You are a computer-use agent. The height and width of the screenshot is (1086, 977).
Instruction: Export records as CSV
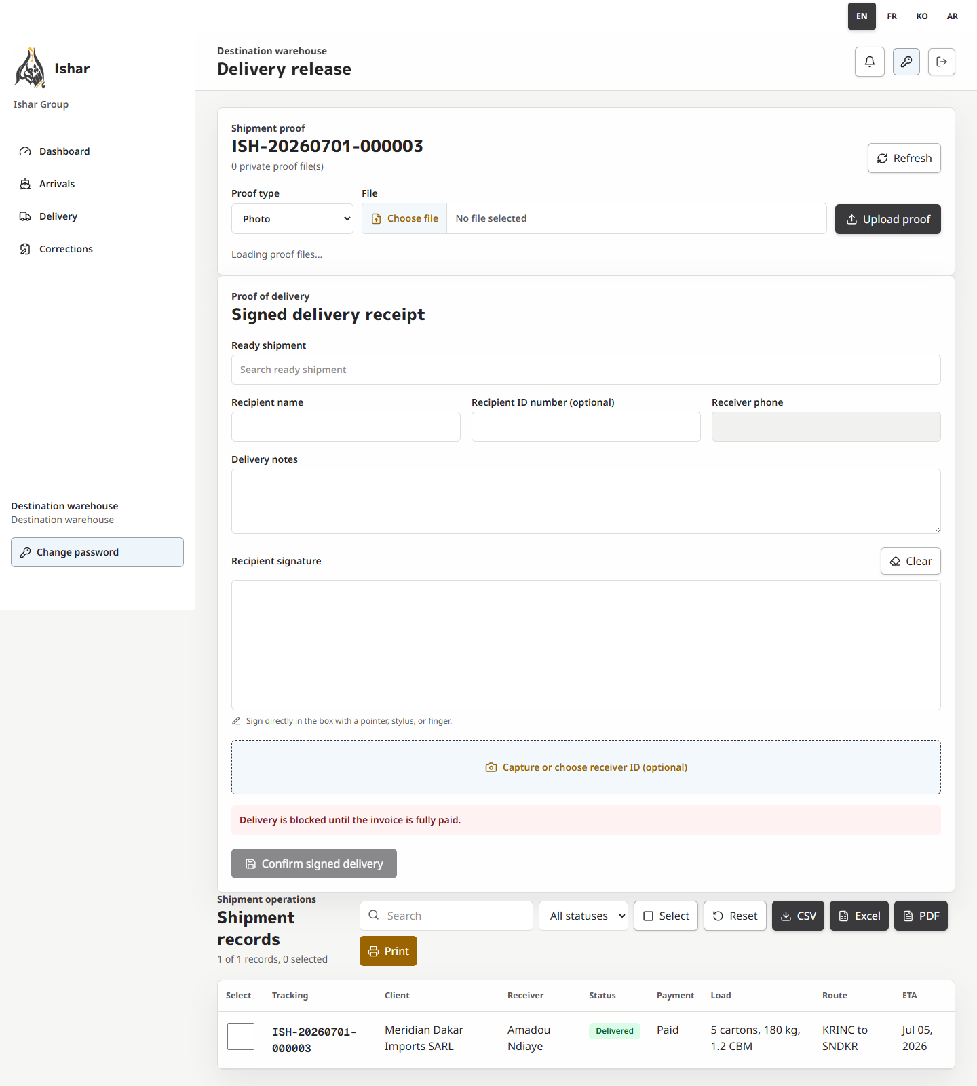[798, 916]
